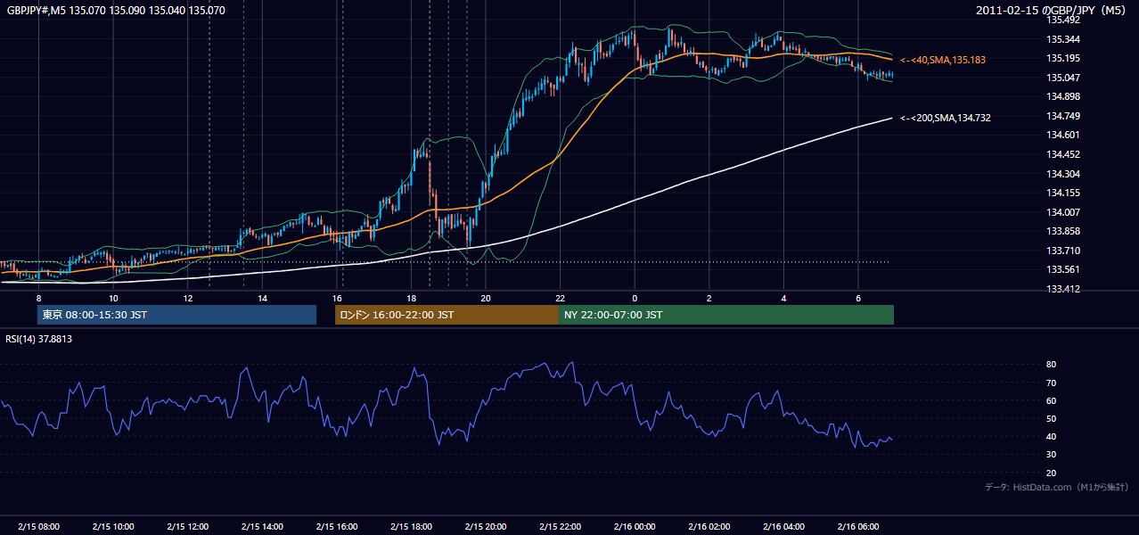Click RSI level 30 on the scale
The image size is (1139, 535).
tap(1052, 455)
